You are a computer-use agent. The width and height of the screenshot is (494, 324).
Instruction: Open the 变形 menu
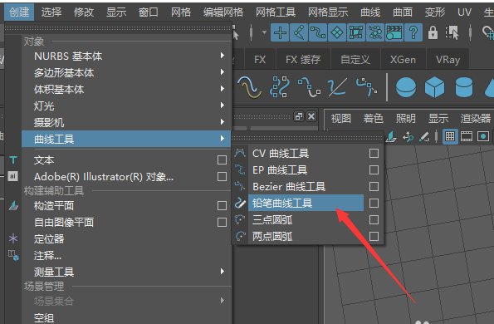point(435,12)
